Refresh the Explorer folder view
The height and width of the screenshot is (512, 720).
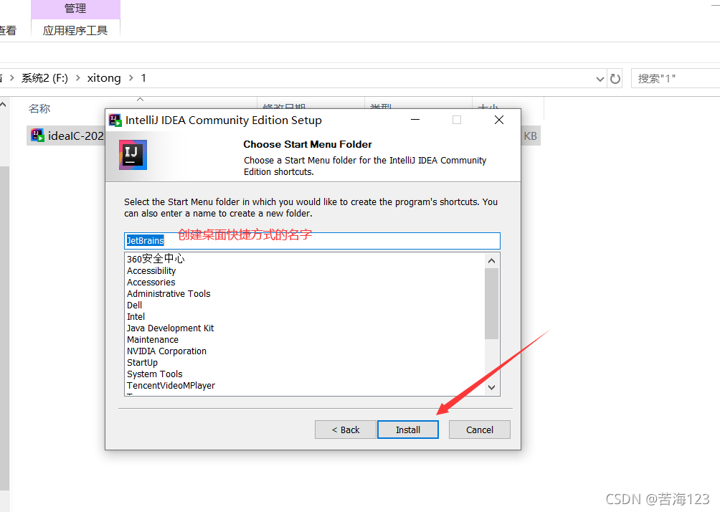615,79
